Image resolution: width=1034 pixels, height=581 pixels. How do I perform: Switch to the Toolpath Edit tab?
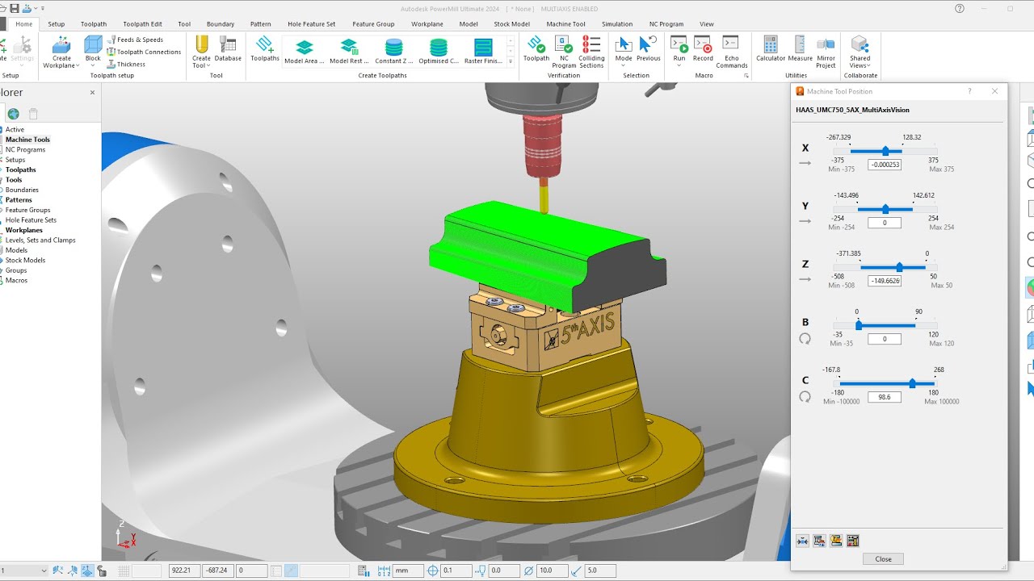(x=142, y=24)
